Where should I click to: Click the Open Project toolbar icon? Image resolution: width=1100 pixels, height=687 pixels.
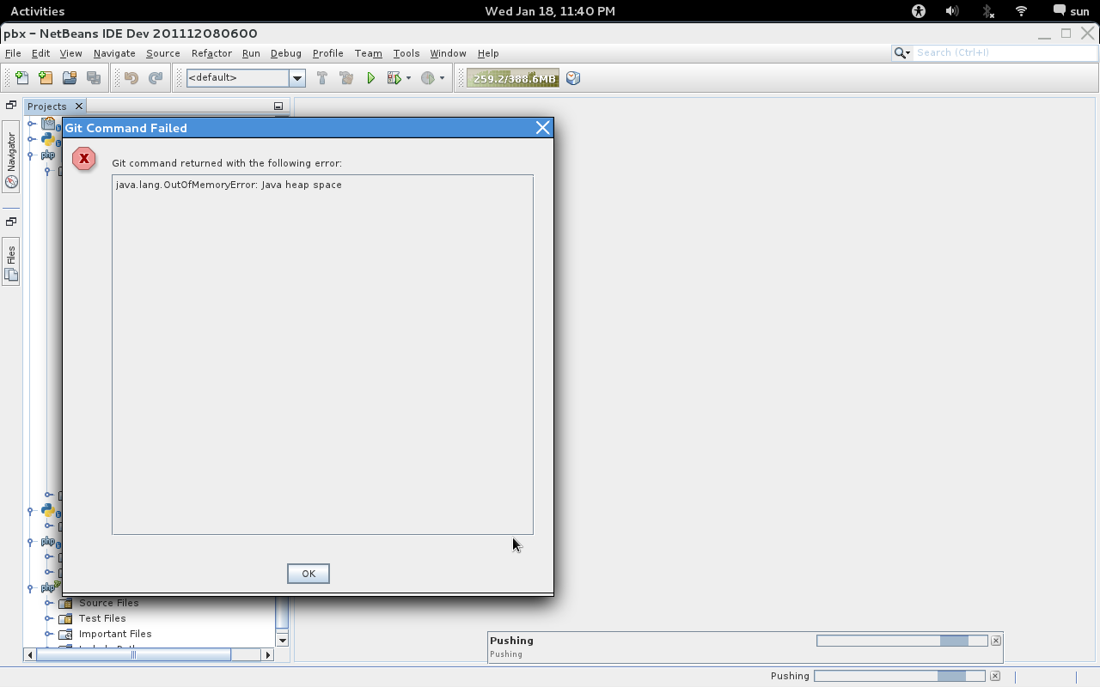pos(70,78)
